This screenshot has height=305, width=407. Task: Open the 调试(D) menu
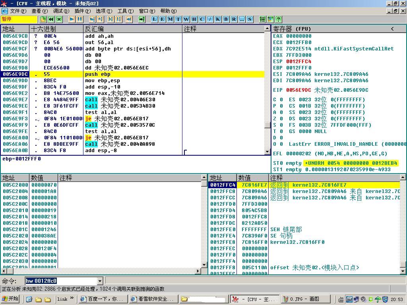(61, 11)
